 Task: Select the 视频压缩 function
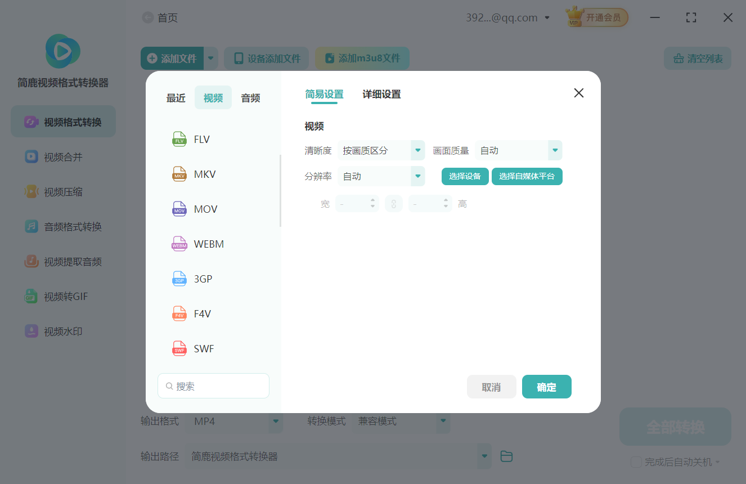click(x=62, y=191)
